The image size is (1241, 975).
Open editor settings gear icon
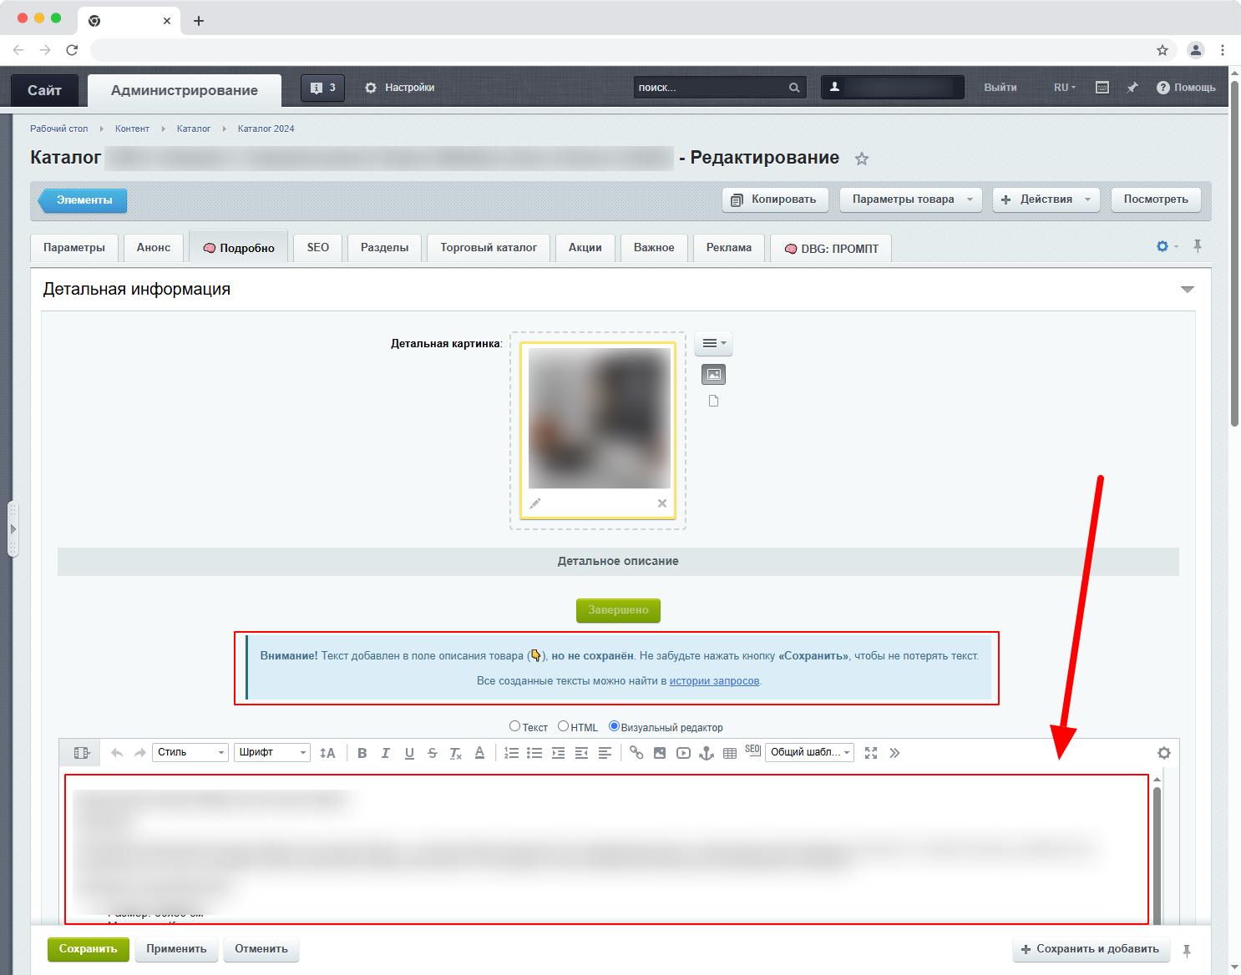point(1163,753)
